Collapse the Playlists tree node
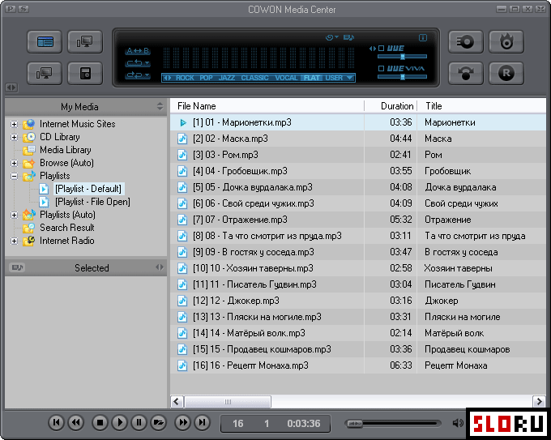The width and height of the screenshot is (551, 440). pyautogui.click(x=14, y=176)
